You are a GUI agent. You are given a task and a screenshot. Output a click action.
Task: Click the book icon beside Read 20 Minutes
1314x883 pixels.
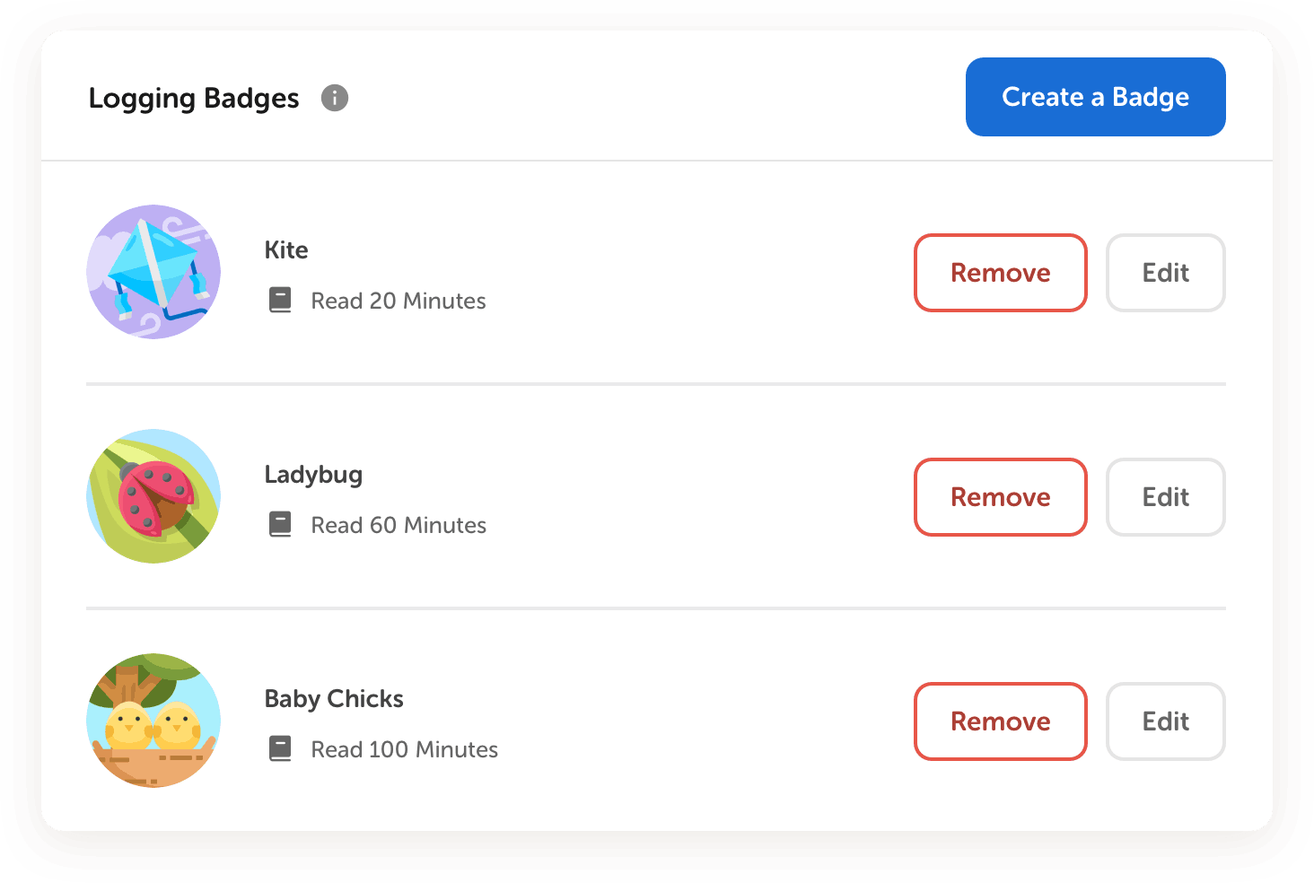pos(280,300)
